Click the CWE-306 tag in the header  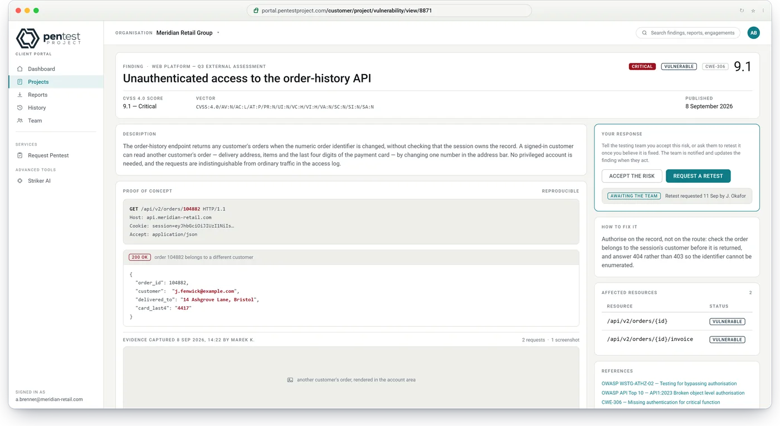pos(715,66)
